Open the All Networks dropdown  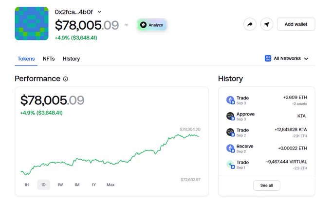point(287,58)
